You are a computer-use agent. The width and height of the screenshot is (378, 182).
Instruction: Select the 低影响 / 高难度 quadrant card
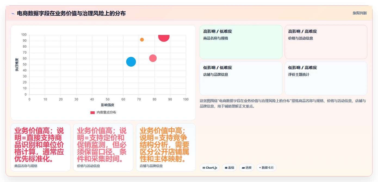[326, 78]
